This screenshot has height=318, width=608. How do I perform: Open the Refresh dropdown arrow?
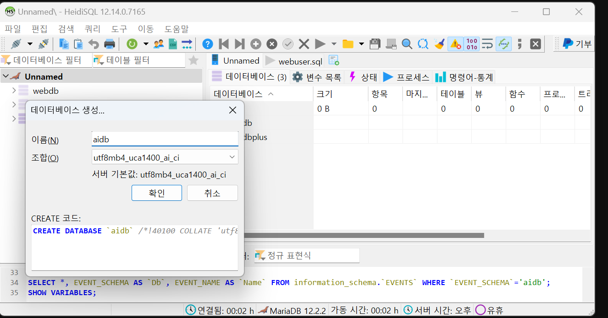146,44
